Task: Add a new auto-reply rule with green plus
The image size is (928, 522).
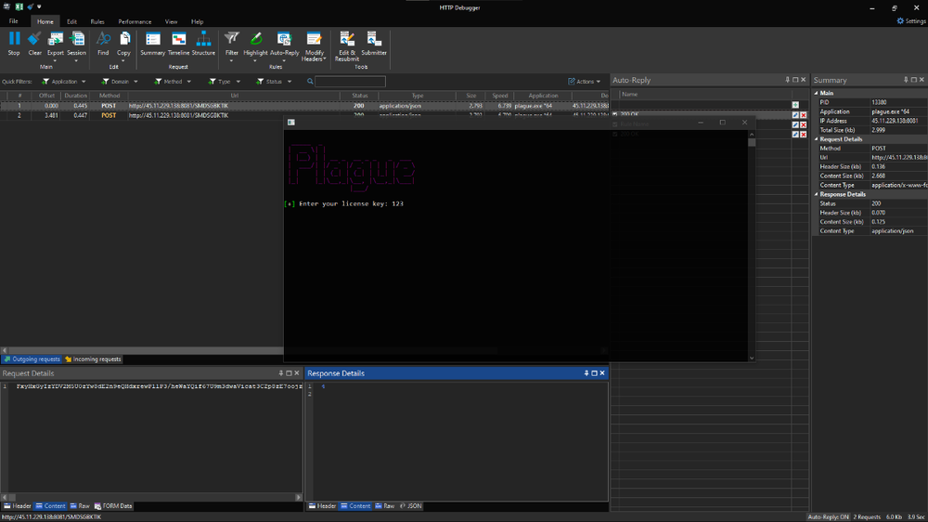Action: pos(795,105)
